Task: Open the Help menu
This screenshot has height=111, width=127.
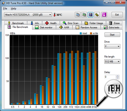Action: coord(13,9)
